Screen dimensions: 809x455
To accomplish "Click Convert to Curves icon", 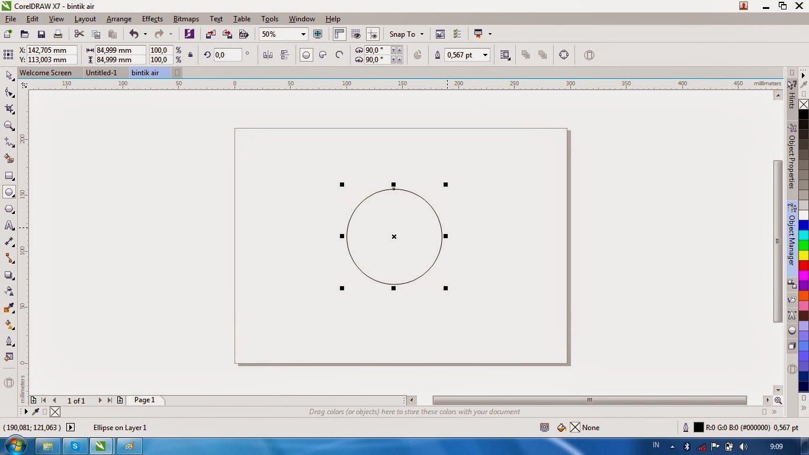I will (563, 55).
